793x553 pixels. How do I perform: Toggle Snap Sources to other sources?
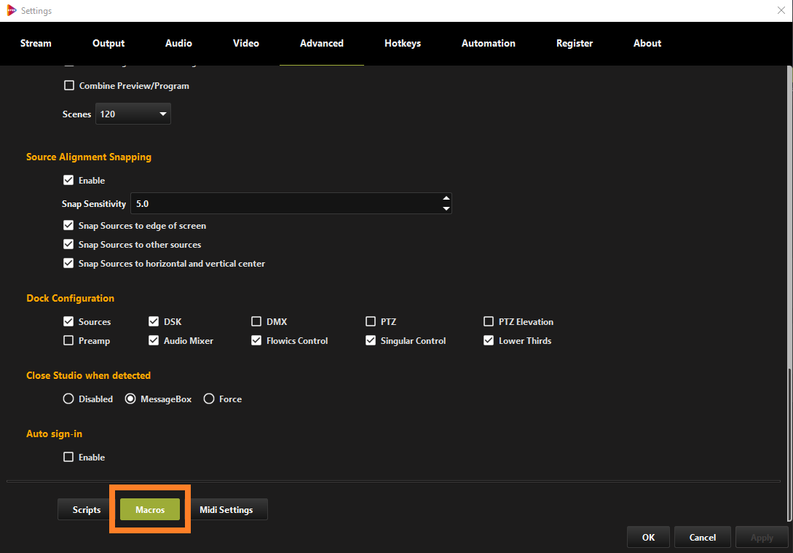68,244
